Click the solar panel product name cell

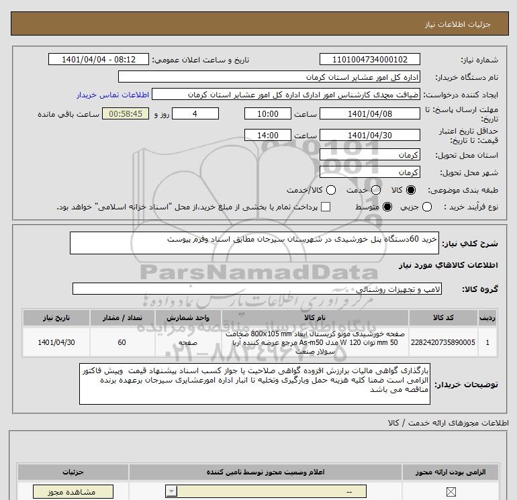315,342
